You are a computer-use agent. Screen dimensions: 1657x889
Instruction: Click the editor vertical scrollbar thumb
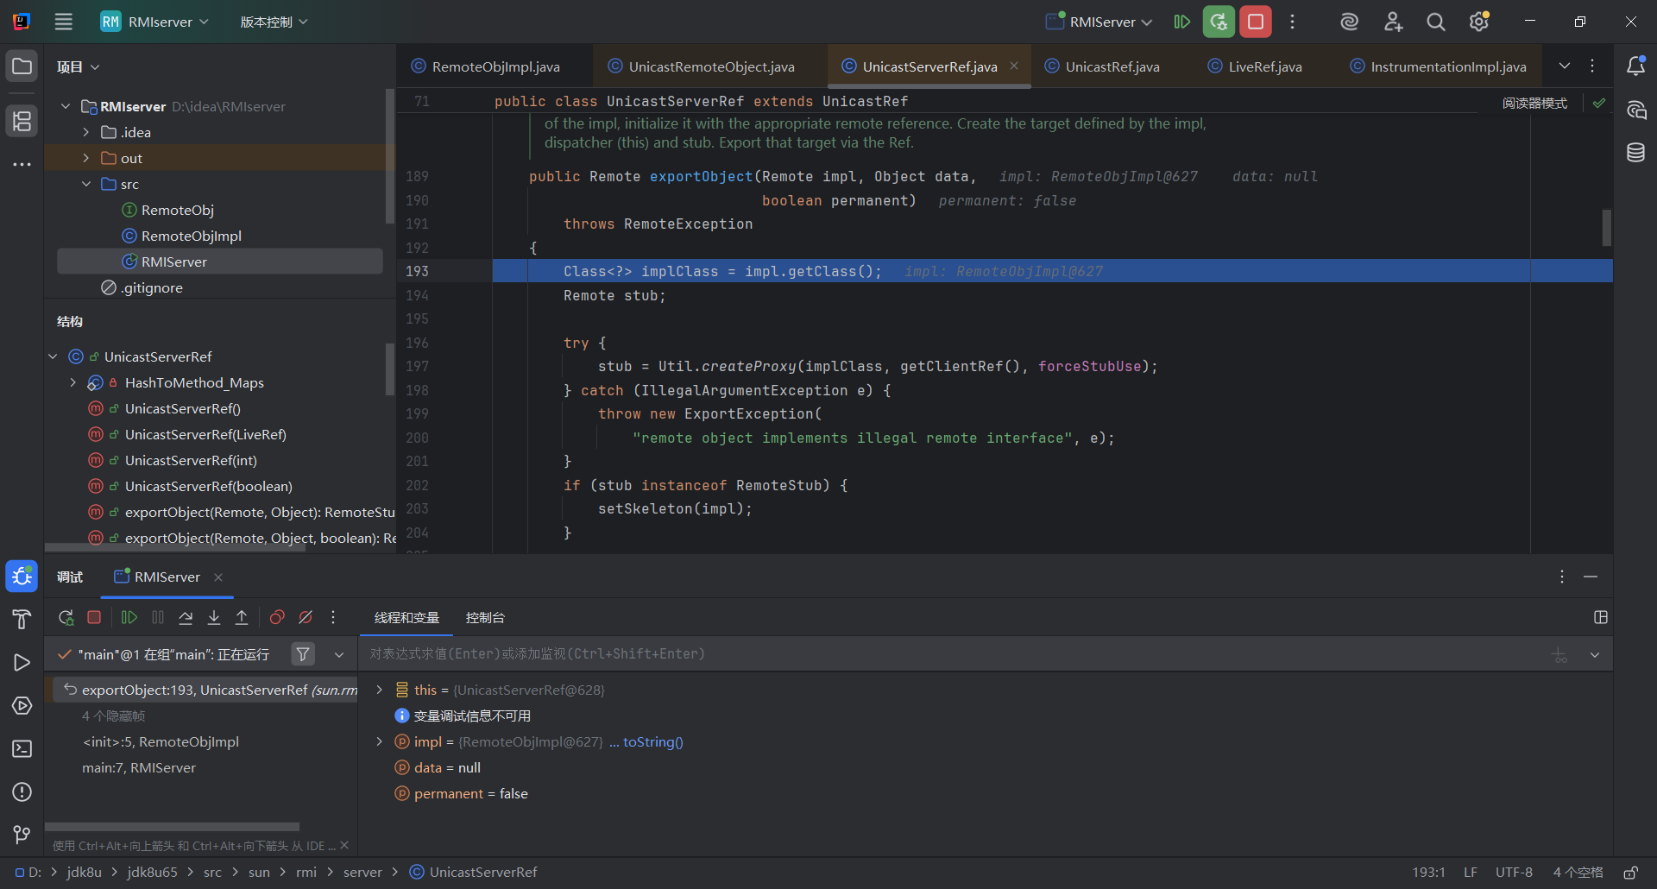[x=1606, y=228]
